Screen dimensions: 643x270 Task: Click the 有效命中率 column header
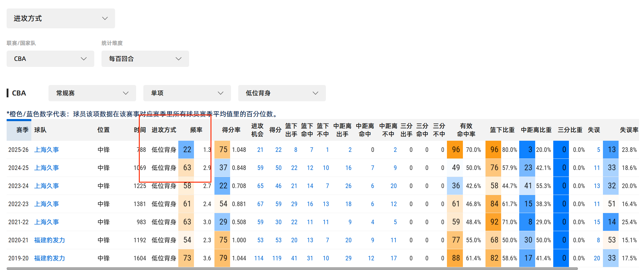tap(466, 130)
